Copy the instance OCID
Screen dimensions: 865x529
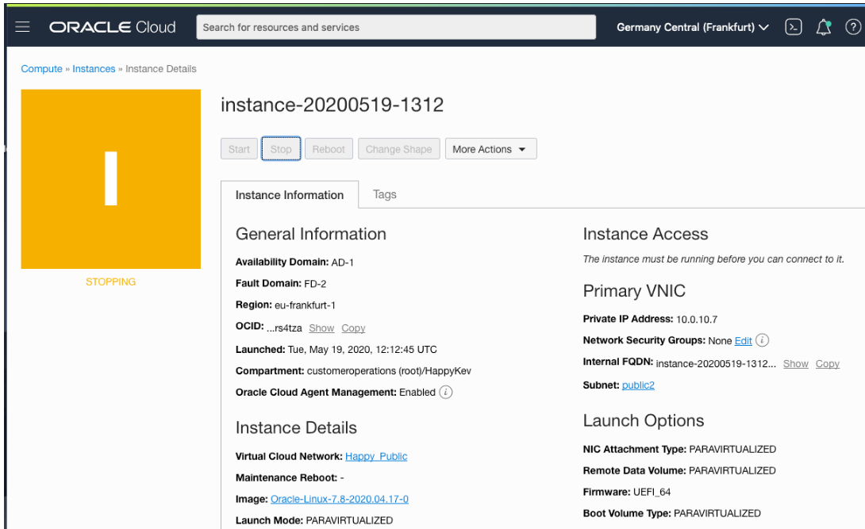353,328
